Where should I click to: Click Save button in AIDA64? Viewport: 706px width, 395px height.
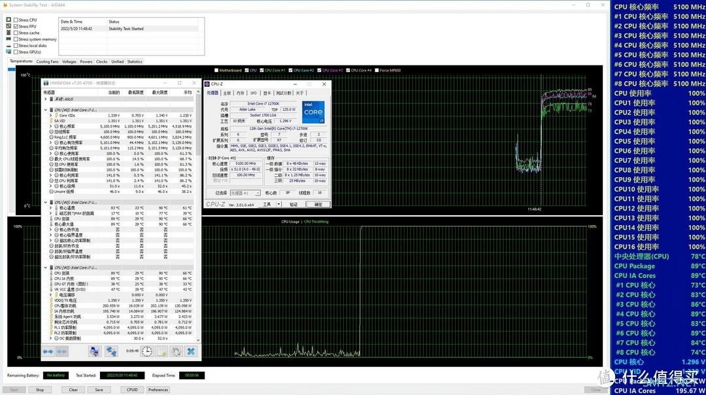(x=99, y=390)
